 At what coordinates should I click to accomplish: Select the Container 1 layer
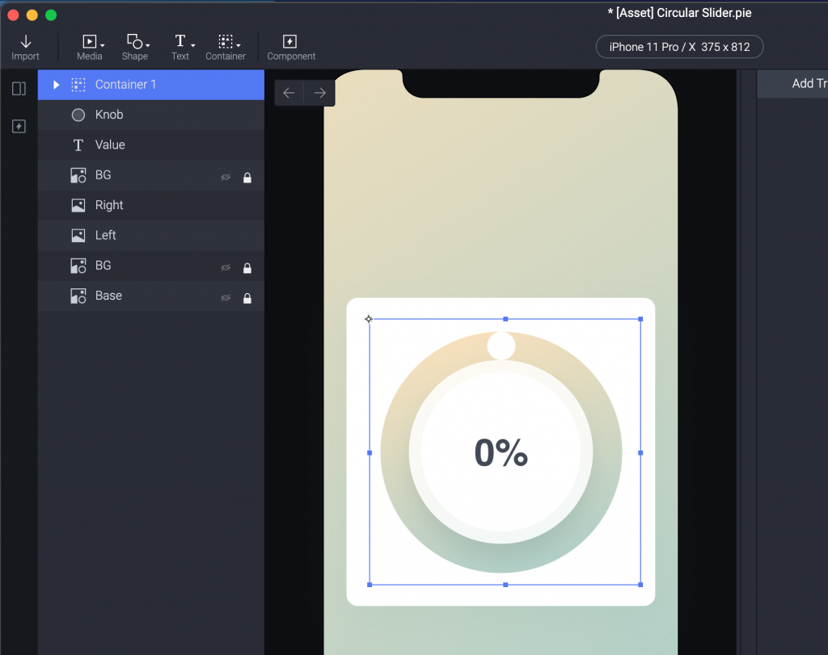pyautogui.click(x=151, y=84)
